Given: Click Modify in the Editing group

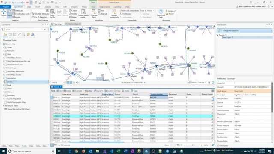Looking at the screenshot, I should point(73,14).
